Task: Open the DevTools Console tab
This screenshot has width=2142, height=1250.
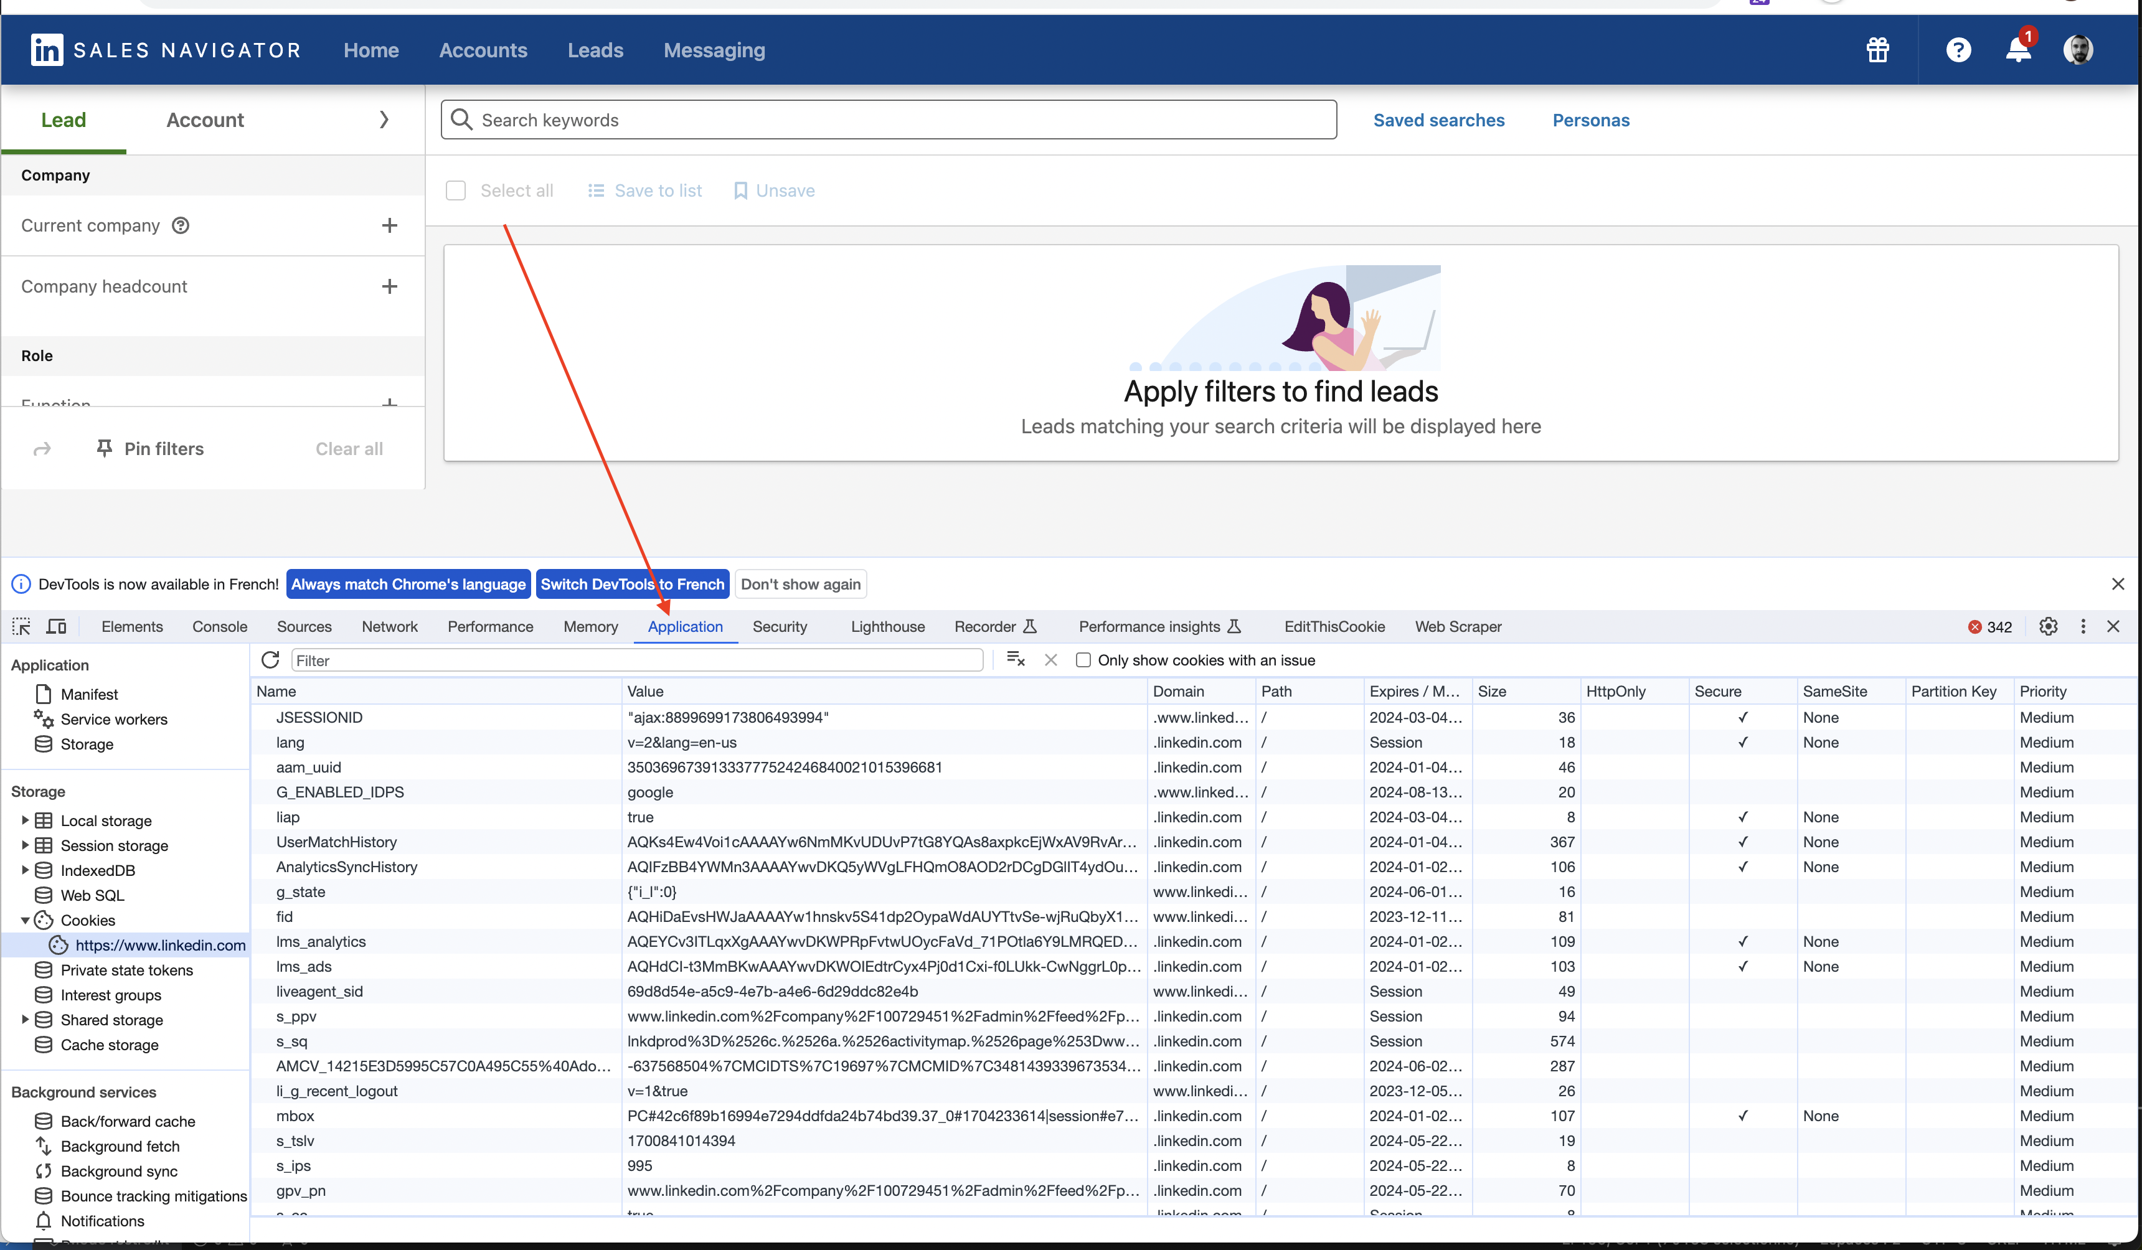Action: (x=219, y=626)
